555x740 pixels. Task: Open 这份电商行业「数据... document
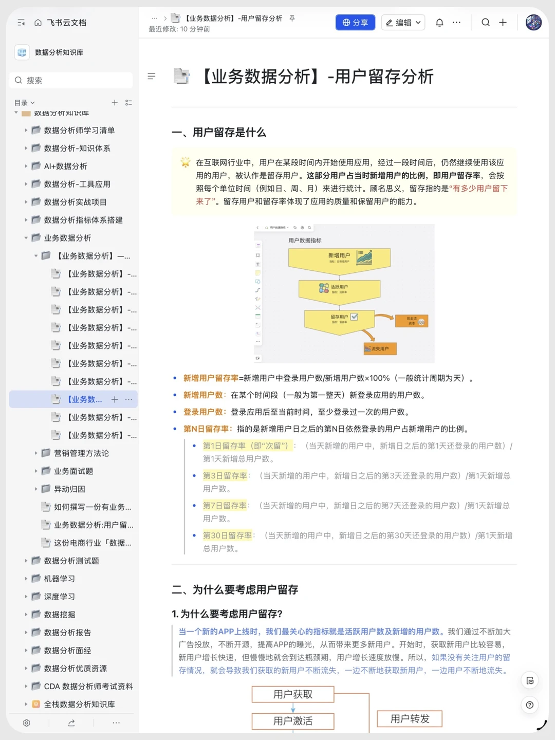[x=86, y=543]
